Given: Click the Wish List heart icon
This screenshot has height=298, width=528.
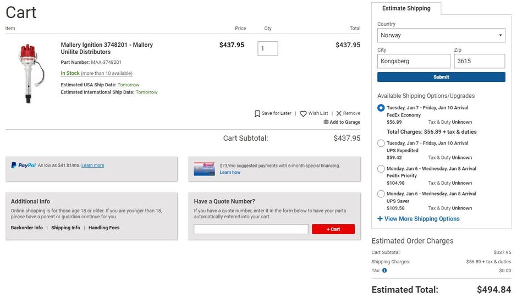Looking at the screenshot, I should tap(303, 114).
